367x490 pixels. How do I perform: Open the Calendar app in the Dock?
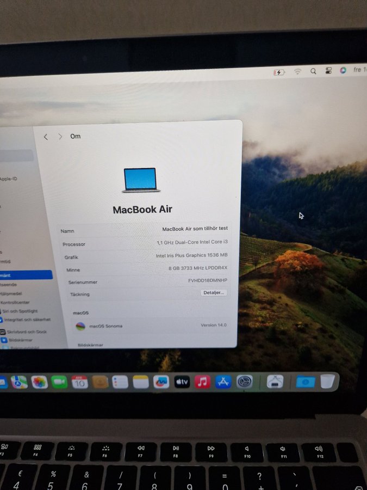(79, 382)
